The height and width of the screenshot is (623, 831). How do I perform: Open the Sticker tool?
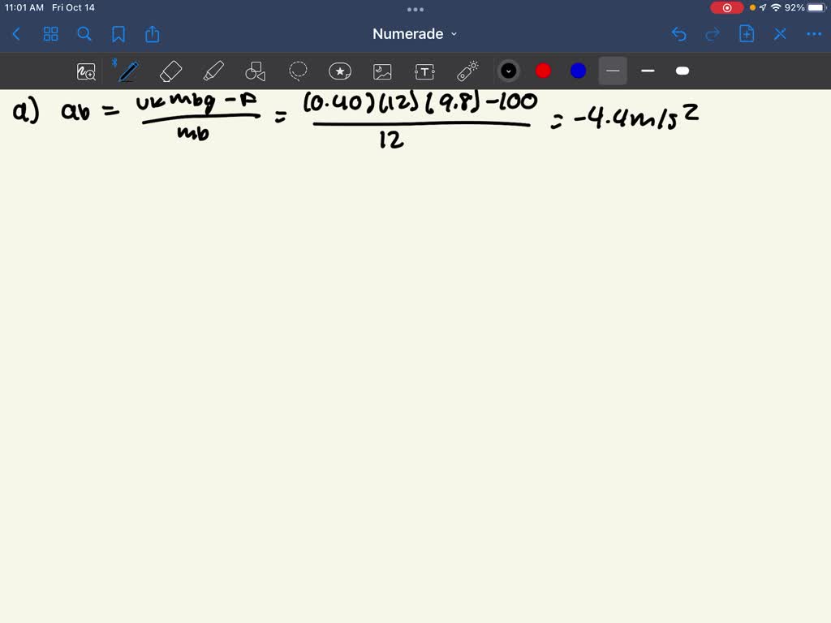340,71
